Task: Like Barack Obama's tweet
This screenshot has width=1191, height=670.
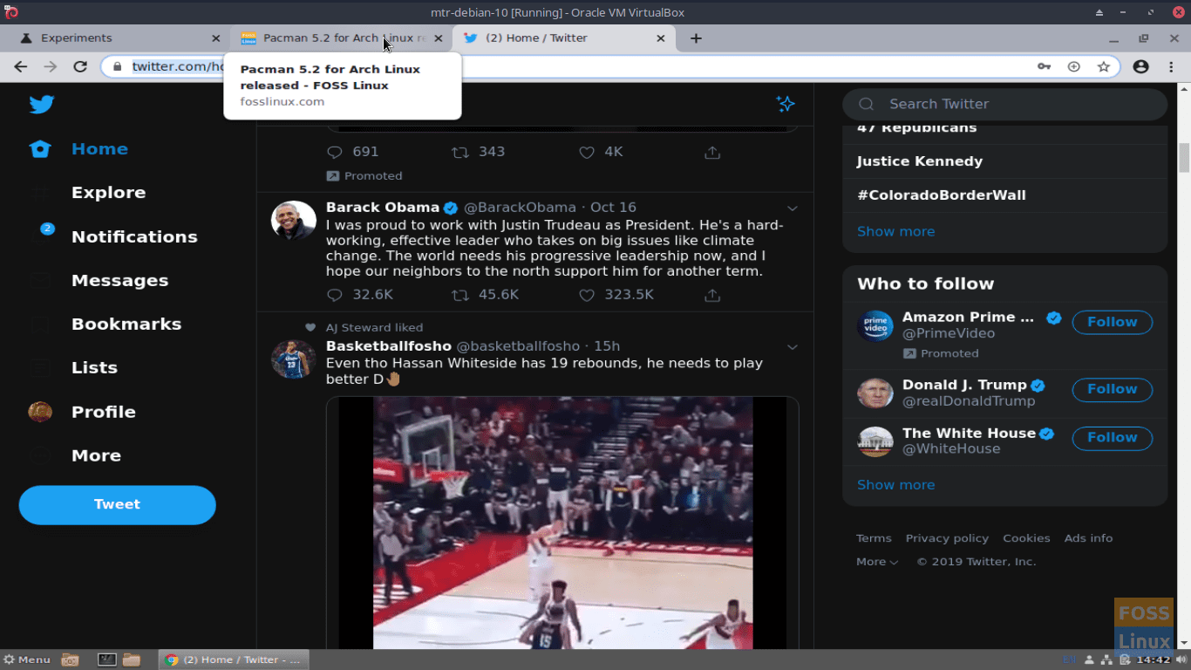Action: pyautogui.click(x=587, y=295)
